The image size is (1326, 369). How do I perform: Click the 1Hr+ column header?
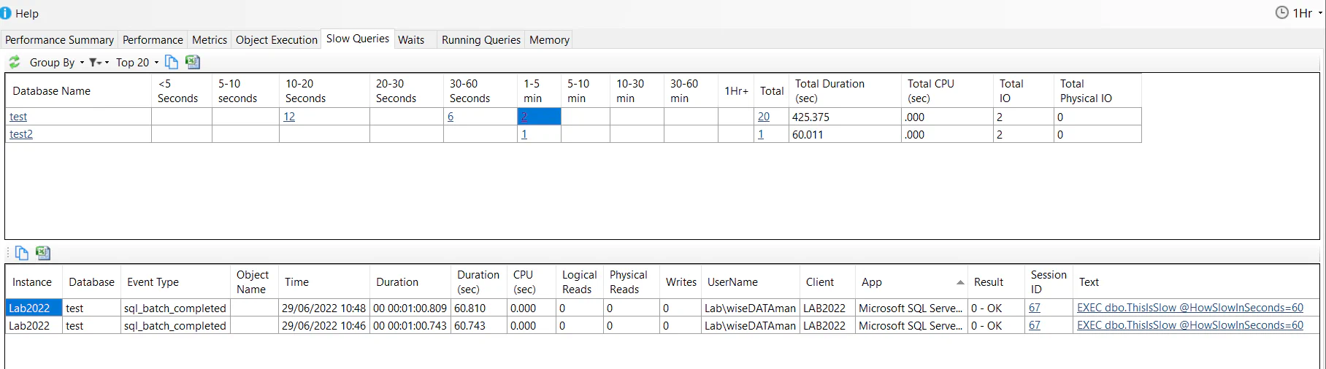736,91
